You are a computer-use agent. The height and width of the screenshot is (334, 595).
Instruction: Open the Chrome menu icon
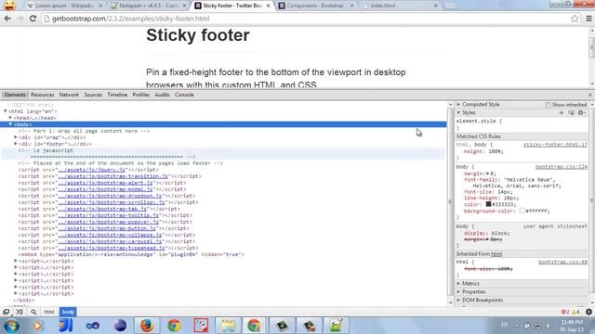(588, 19)
